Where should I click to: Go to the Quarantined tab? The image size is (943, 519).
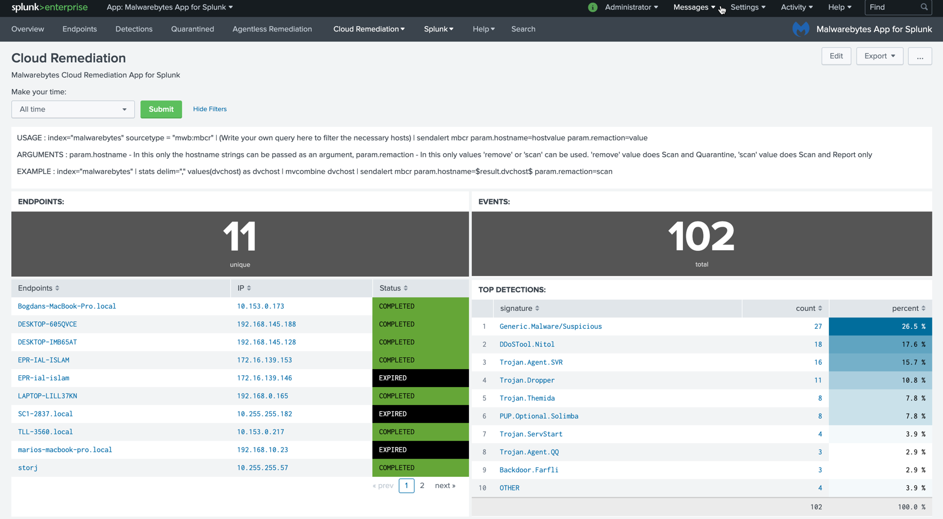(x=193, y=29)
